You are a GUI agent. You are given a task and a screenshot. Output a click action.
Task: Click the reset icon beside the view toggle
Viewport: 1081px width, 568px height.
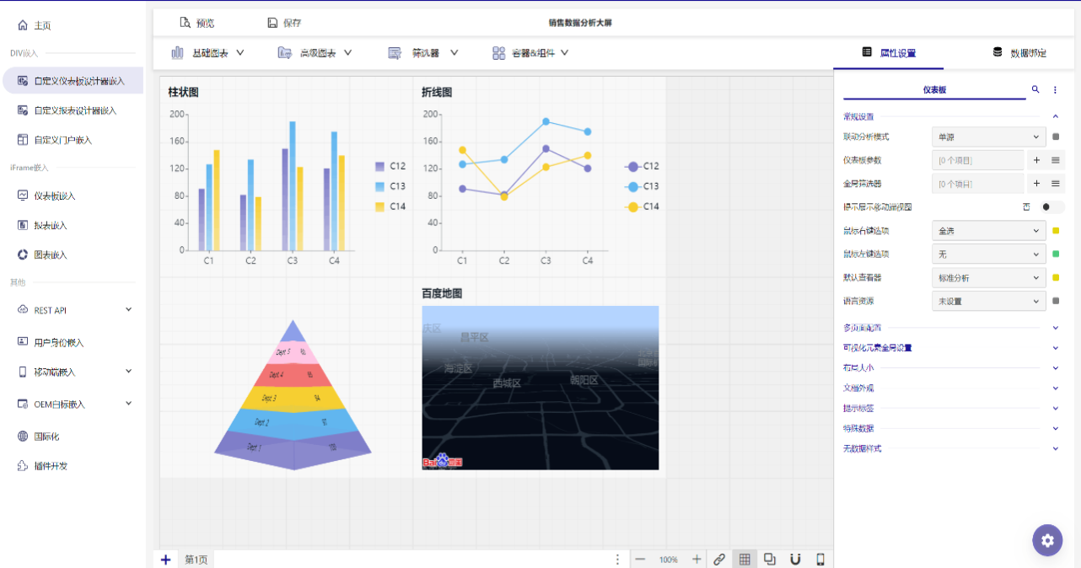1026,206
